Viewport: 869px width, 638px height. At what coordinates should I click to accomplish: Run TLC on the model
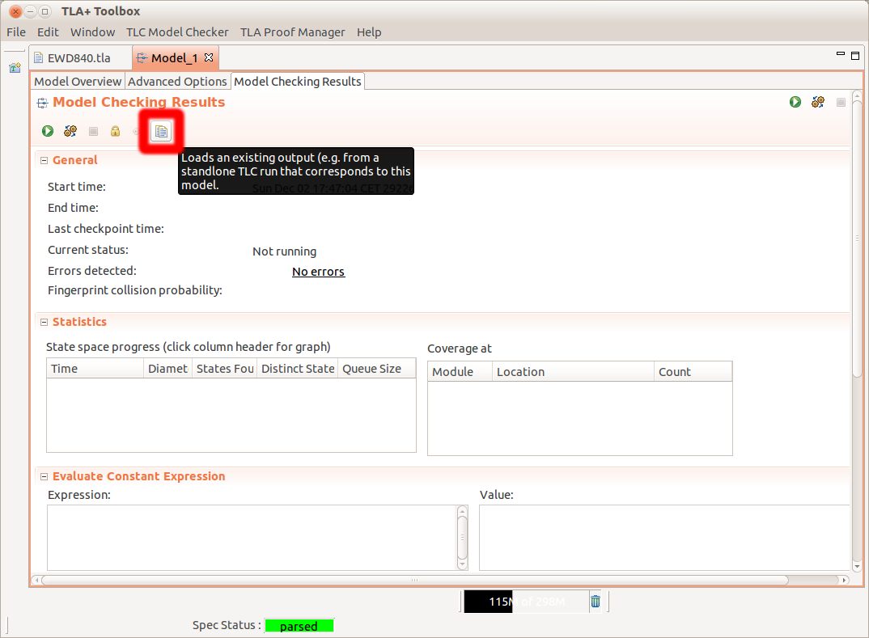tap(47, 130)
